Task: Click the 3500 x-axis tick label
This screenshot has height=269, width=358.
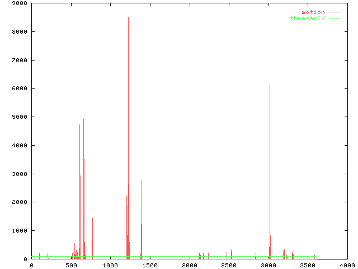Action: point(308,265)
